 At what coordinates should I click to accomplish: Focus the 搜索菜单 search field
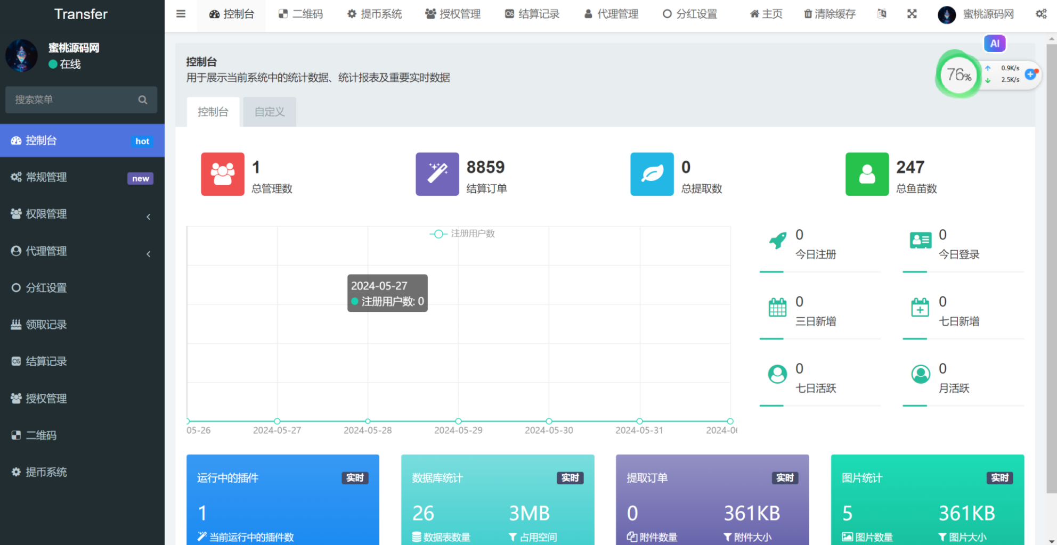pos(72,100)
